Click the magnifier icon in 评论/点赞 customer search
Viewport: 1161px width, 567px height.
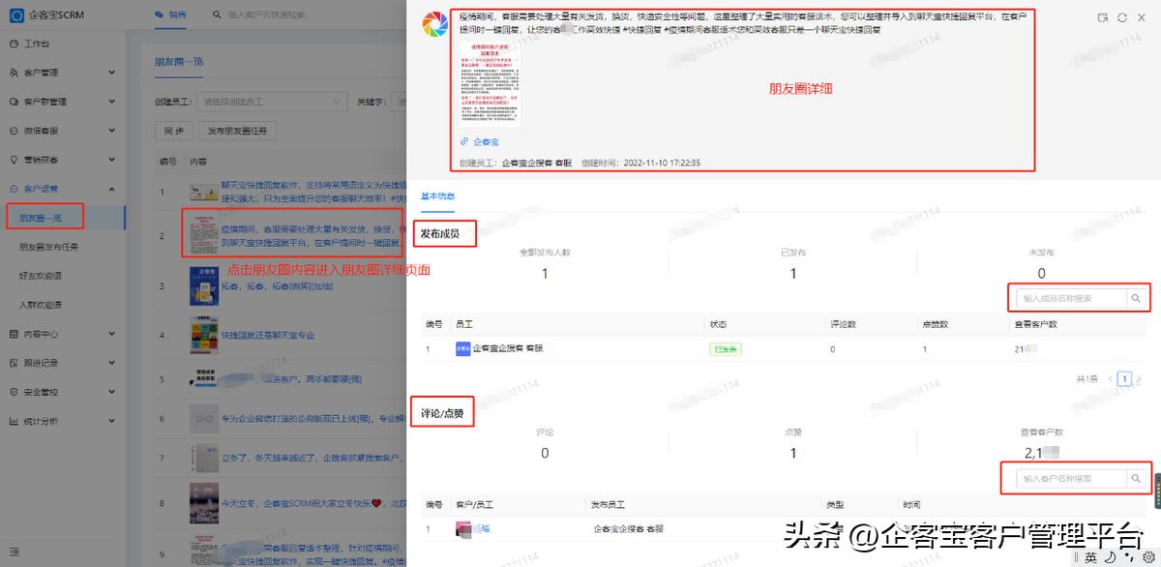(x=1137, y=478)
